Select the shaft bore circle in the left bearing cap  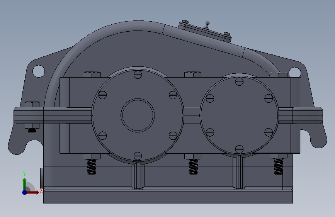138,115
